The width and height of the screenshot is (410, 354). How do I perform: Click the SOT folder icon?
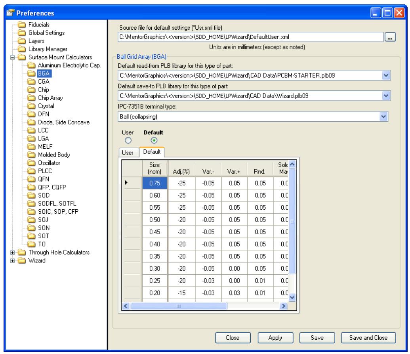pyautogui.click(x=31, y=236)
